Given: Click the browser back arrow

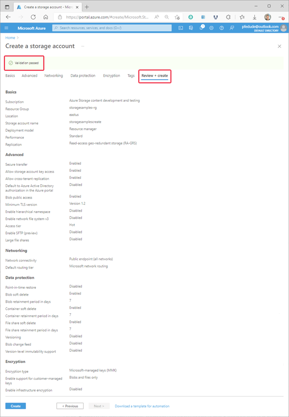Looking at the screenshot, I should pyautogui.click(x=8, y=17).
